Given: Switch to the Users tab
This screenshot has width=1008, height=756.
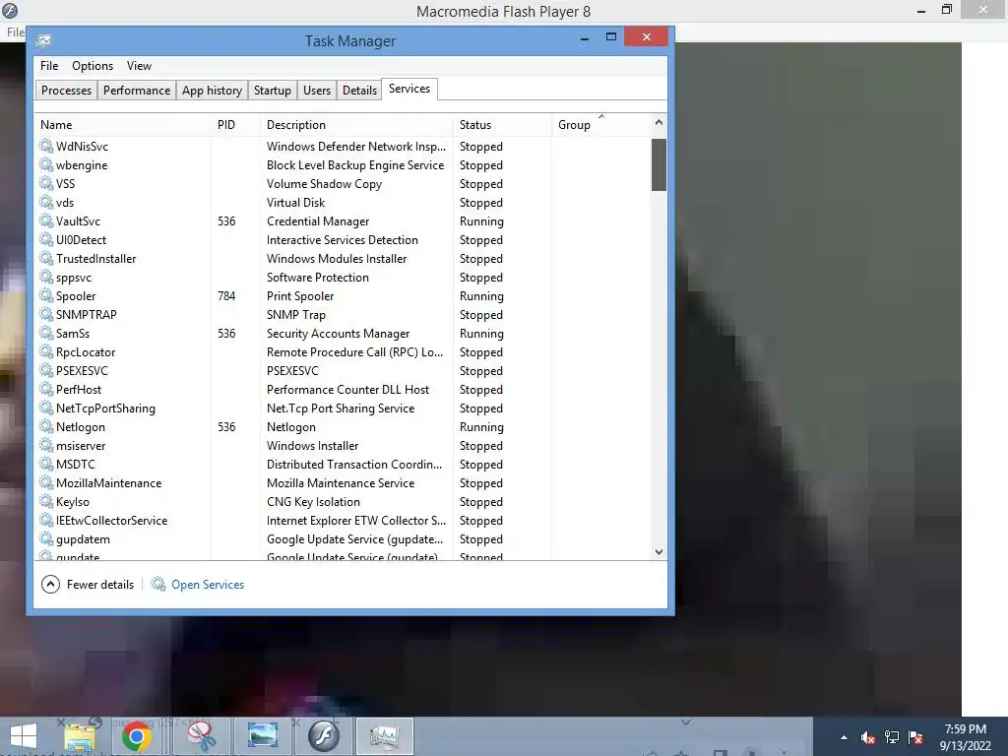Looking at the screenshot, I should point(317,90).
